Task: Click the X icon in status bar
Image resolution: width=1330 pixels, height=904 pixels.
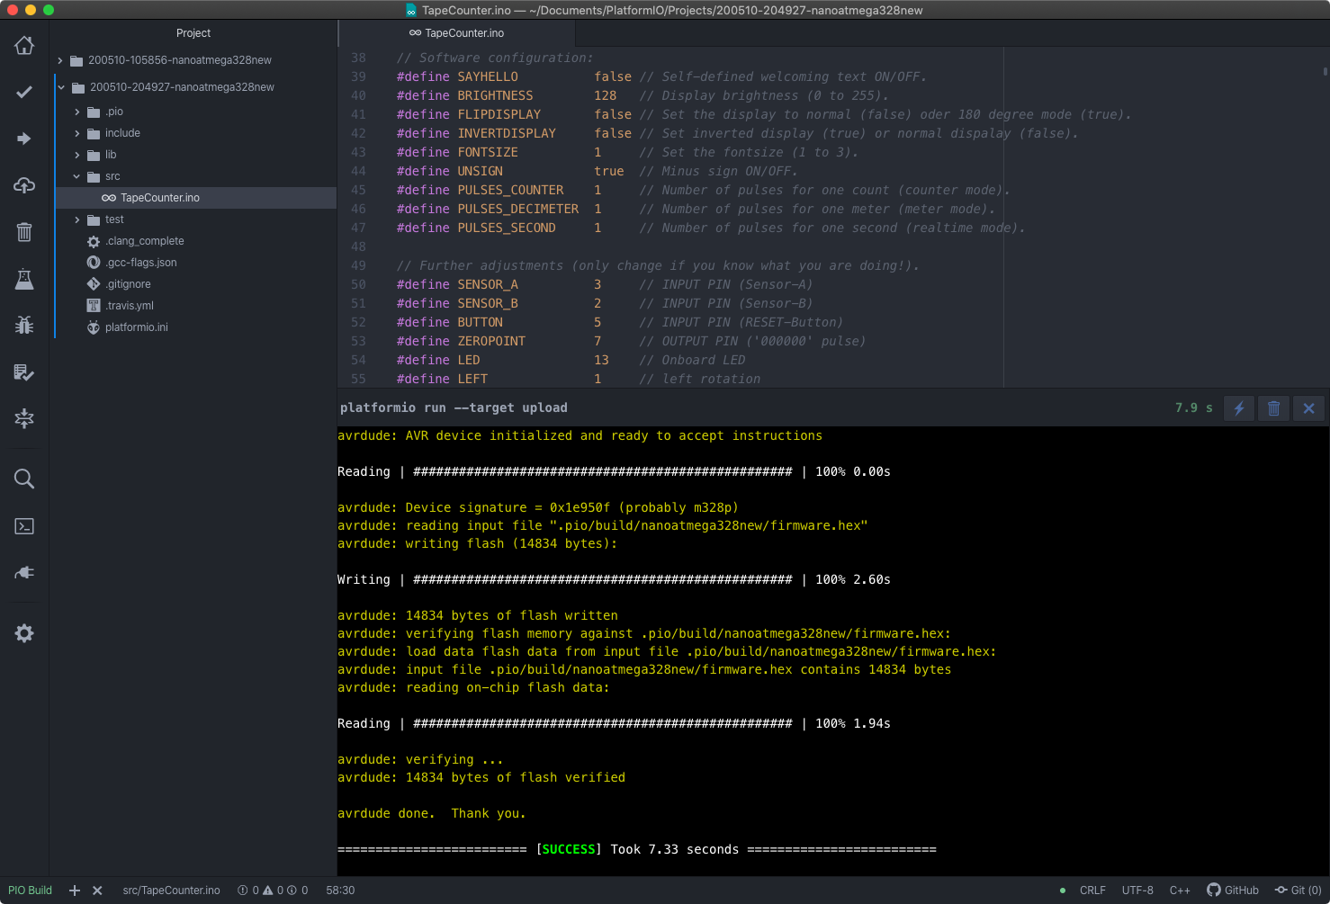Action: [98, 891]
